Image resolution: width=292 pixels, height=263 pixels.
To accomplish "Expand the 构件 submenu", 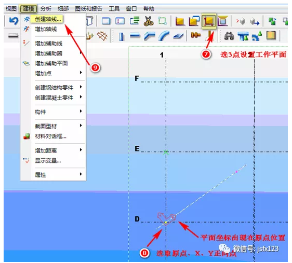I will pos(53,112).
